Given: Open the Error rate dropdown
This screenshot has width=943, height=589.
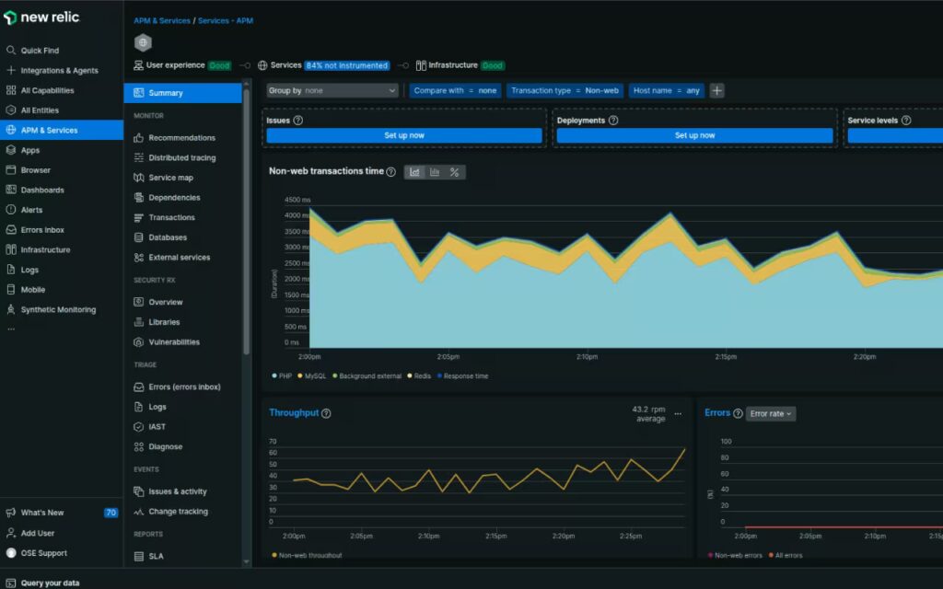Looking at the screenshot, I should pyautogui.click(x=770, y=414).
